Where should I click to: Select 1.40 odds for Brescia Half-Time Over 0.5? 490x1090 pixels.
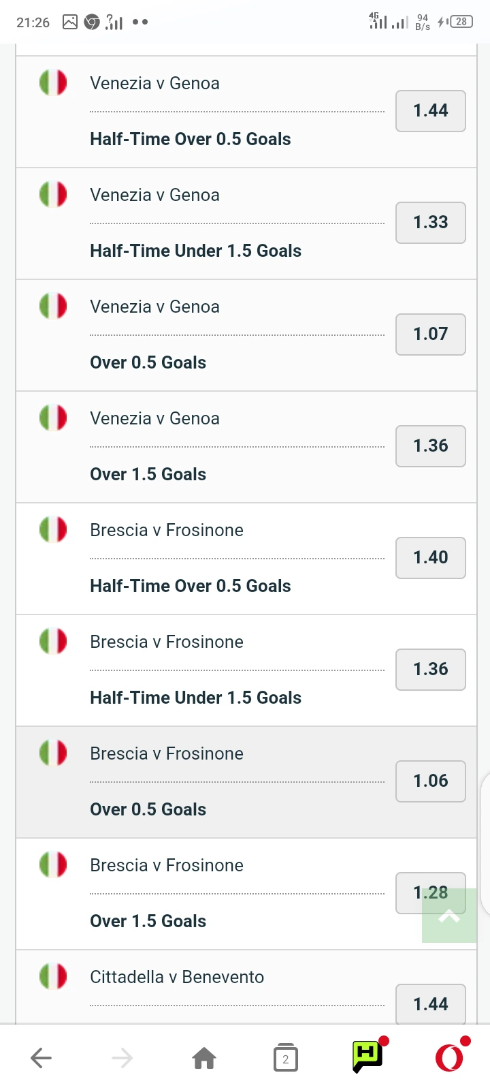431,558
